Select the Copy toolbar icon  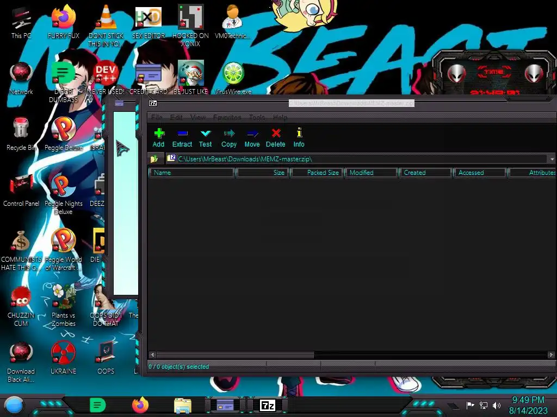(x=229, y=137)
